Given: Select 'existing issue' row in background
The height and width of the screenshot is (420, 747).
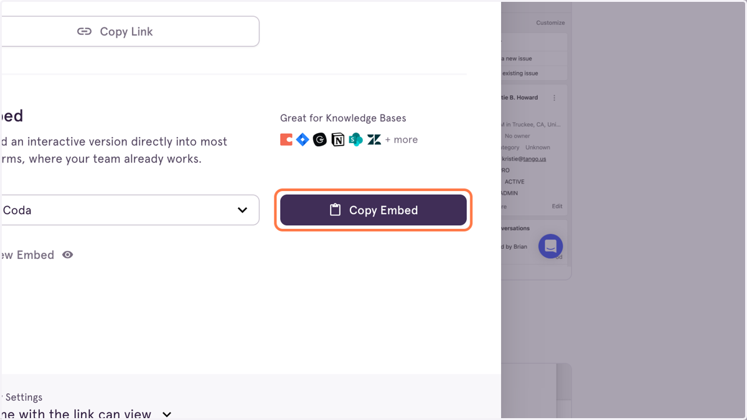Looking at the screenshot, I should 534,73.
